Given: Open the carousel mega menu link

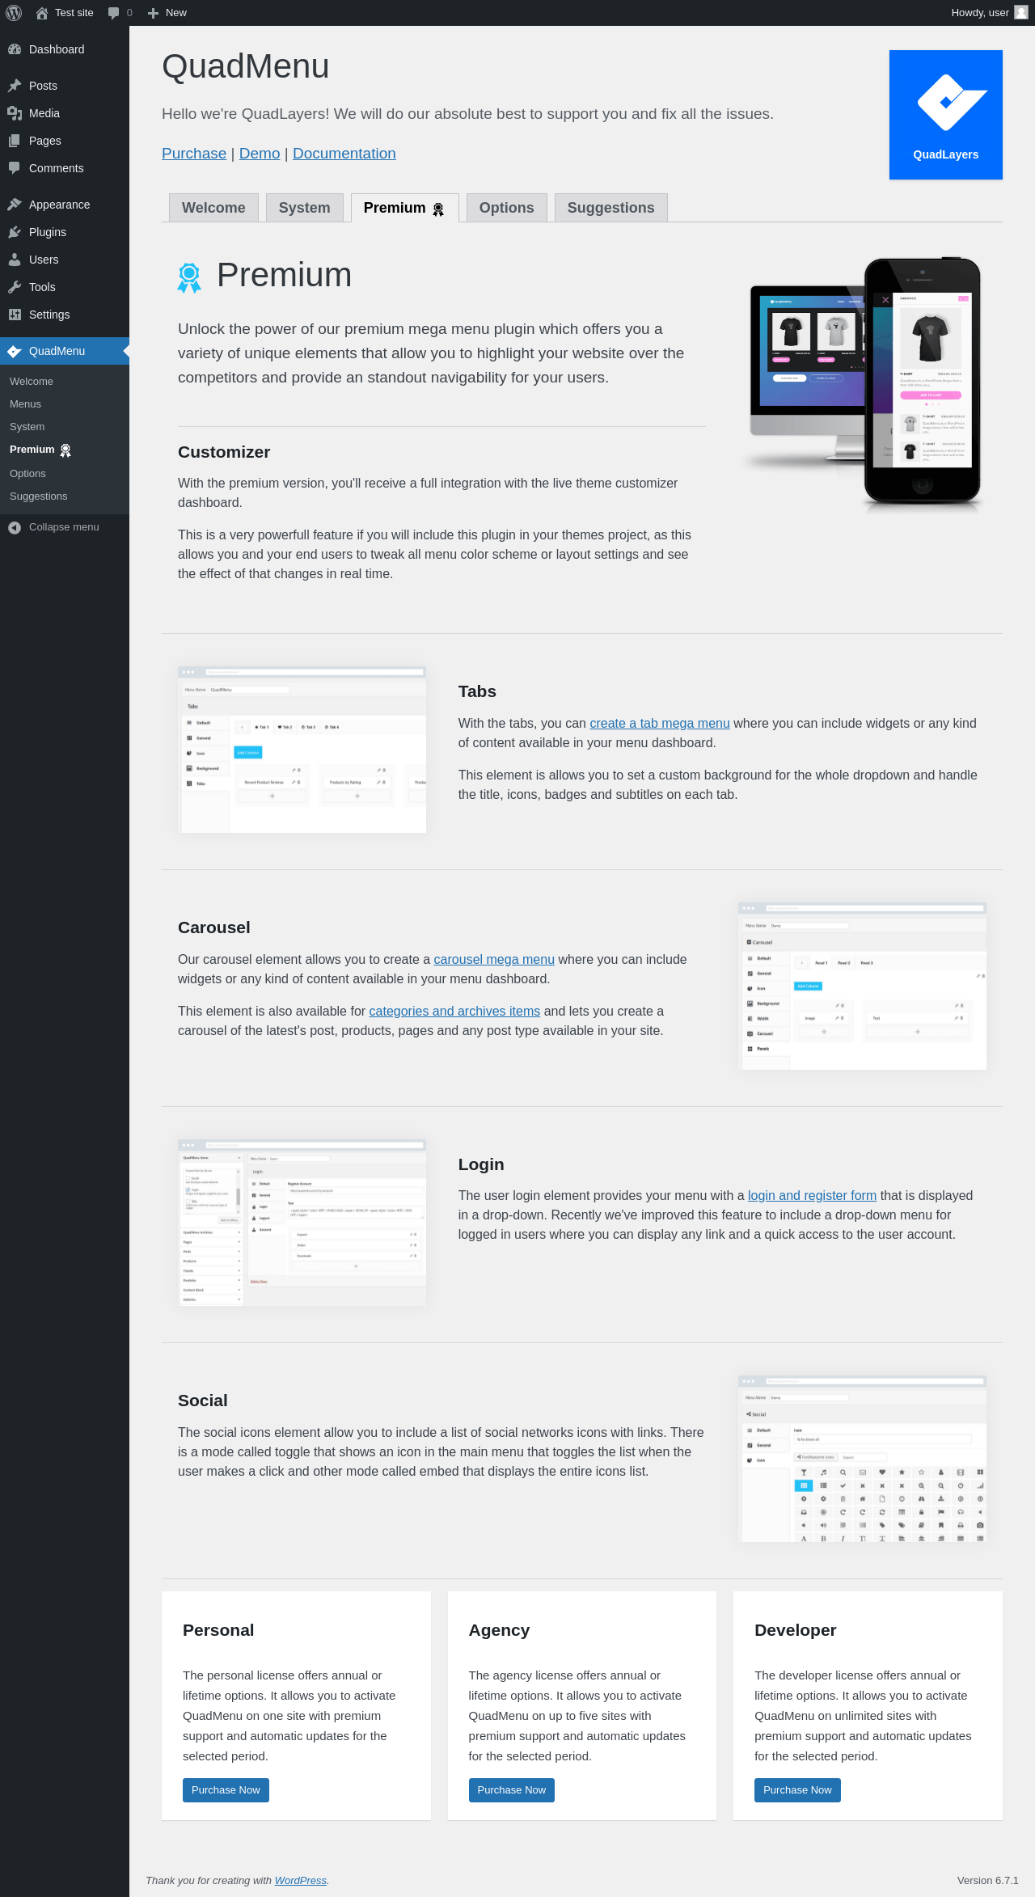Looking at the screenshot, I should click(x=494, y=959).
